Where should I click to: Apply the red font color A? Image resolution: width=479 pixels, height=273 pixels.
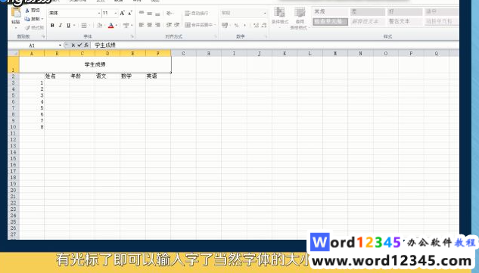(111, 26)
